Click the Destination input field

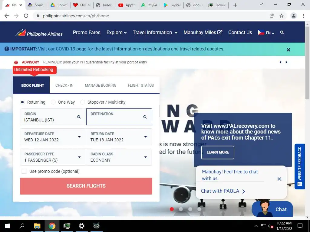119,117
